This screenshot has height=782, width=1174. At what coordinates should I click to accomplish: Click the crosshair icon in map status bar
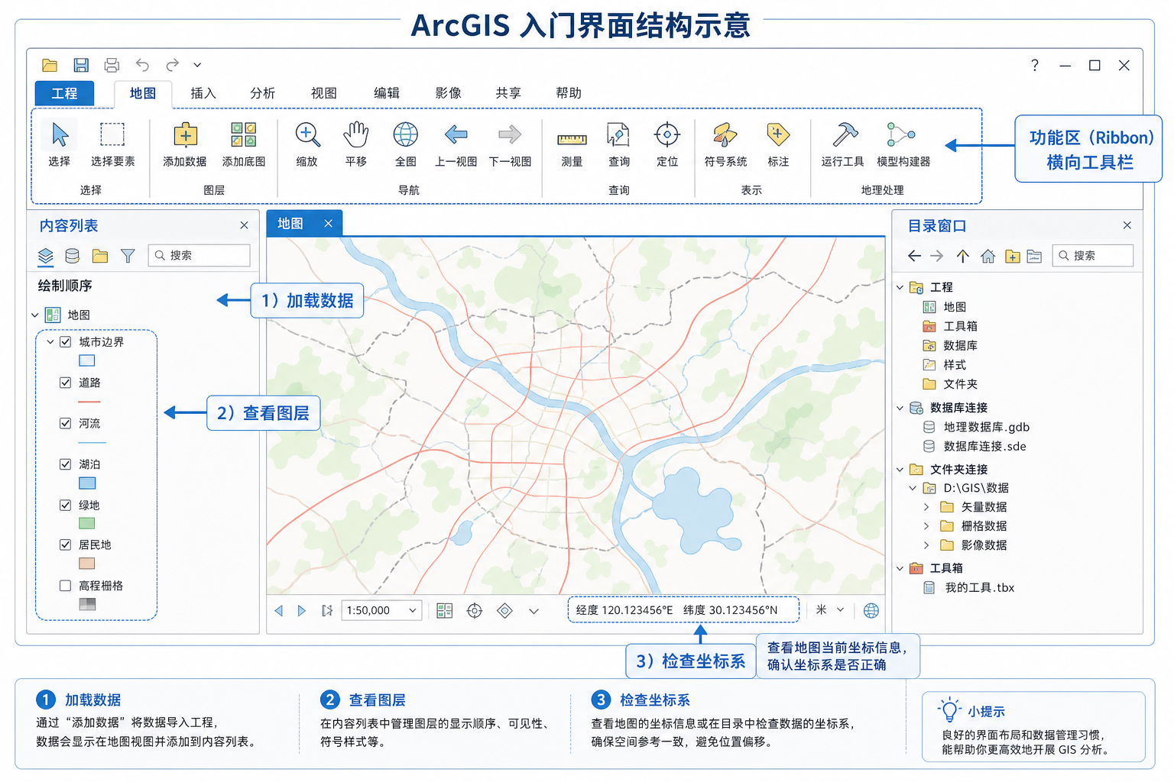click(x=475, y=611)
